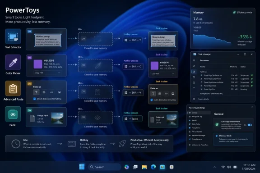
Task: Click the purple swatch in Back in view card
Action: tap(154, 65)
